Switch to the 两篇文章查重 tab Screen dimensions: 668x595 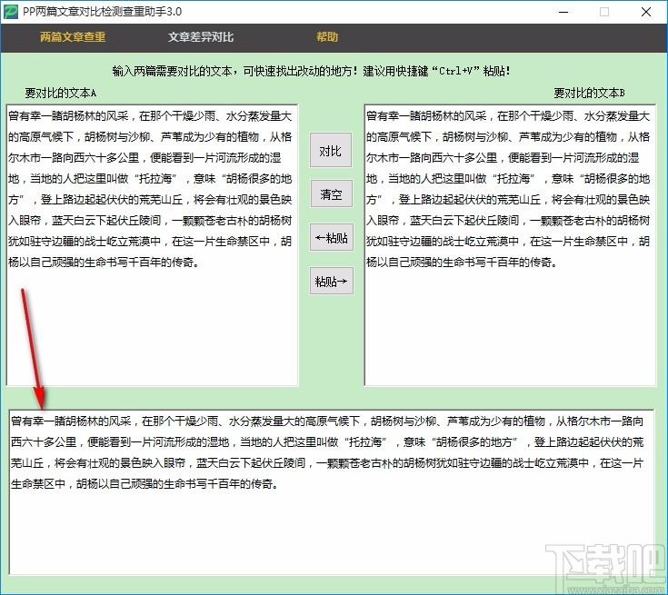point(73,38)
